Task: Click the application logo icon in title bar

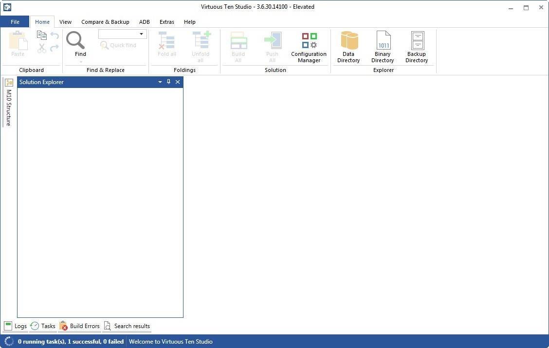Action: [7, 7]
